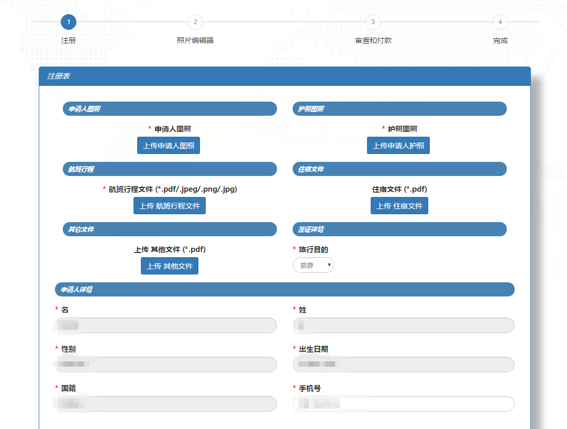
Task: Click the 申请人详情 section header bar
Action: coord(284,290)
